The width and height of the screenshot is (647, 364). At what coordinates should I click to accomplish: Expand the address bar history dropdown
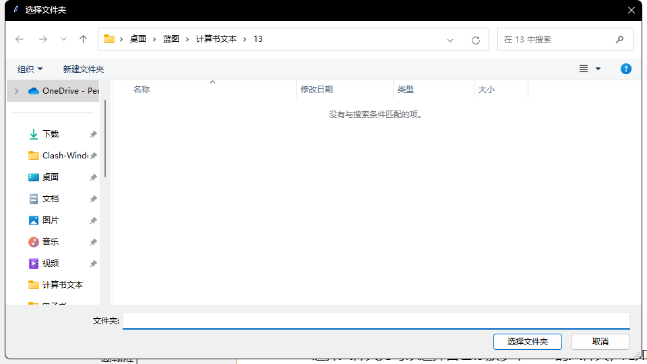[450, 40]
